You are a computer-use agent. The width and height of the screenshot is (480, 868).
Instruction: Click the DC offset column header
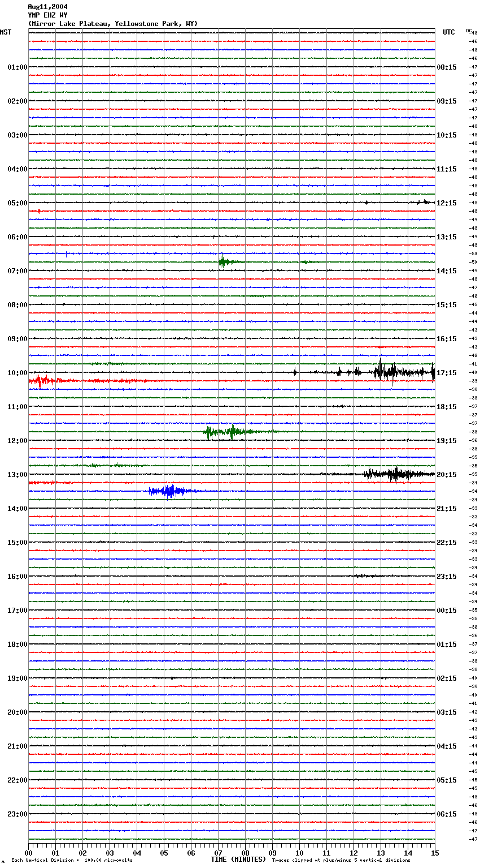(468, 31)
